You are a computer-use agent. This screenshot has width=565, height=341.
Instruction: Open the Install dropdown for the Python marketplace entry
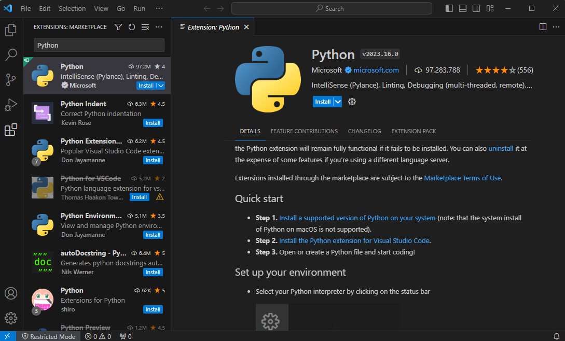(161, 86)
